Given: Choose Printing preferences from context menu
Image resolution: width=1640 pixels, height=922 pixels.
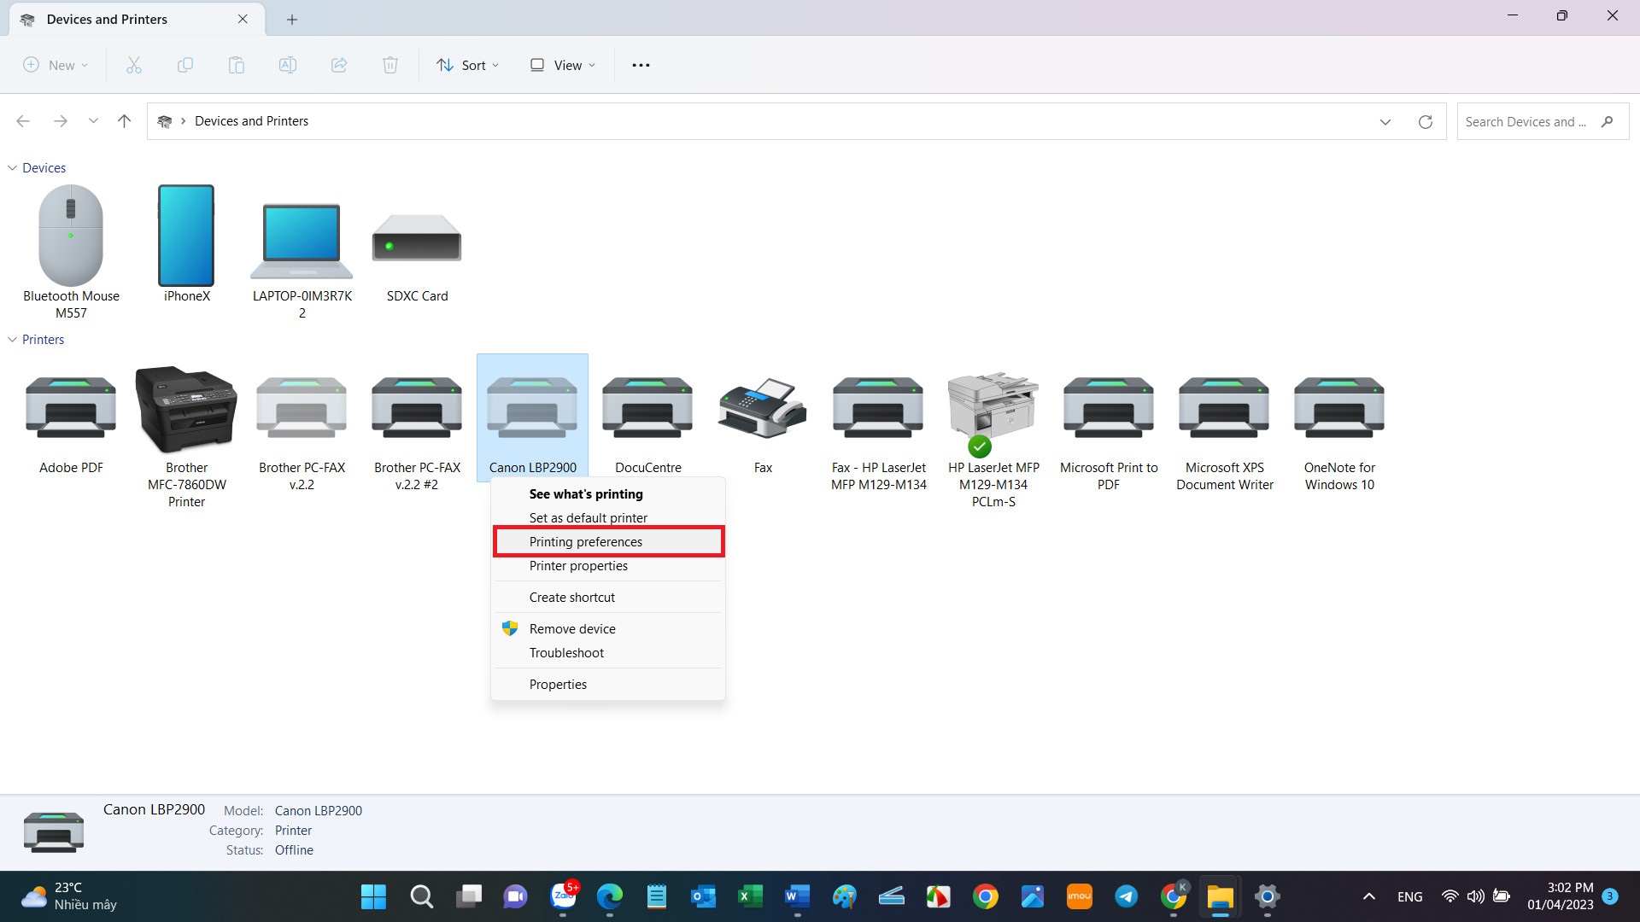Looking at the screenshot, I should [x=585, y=542].
